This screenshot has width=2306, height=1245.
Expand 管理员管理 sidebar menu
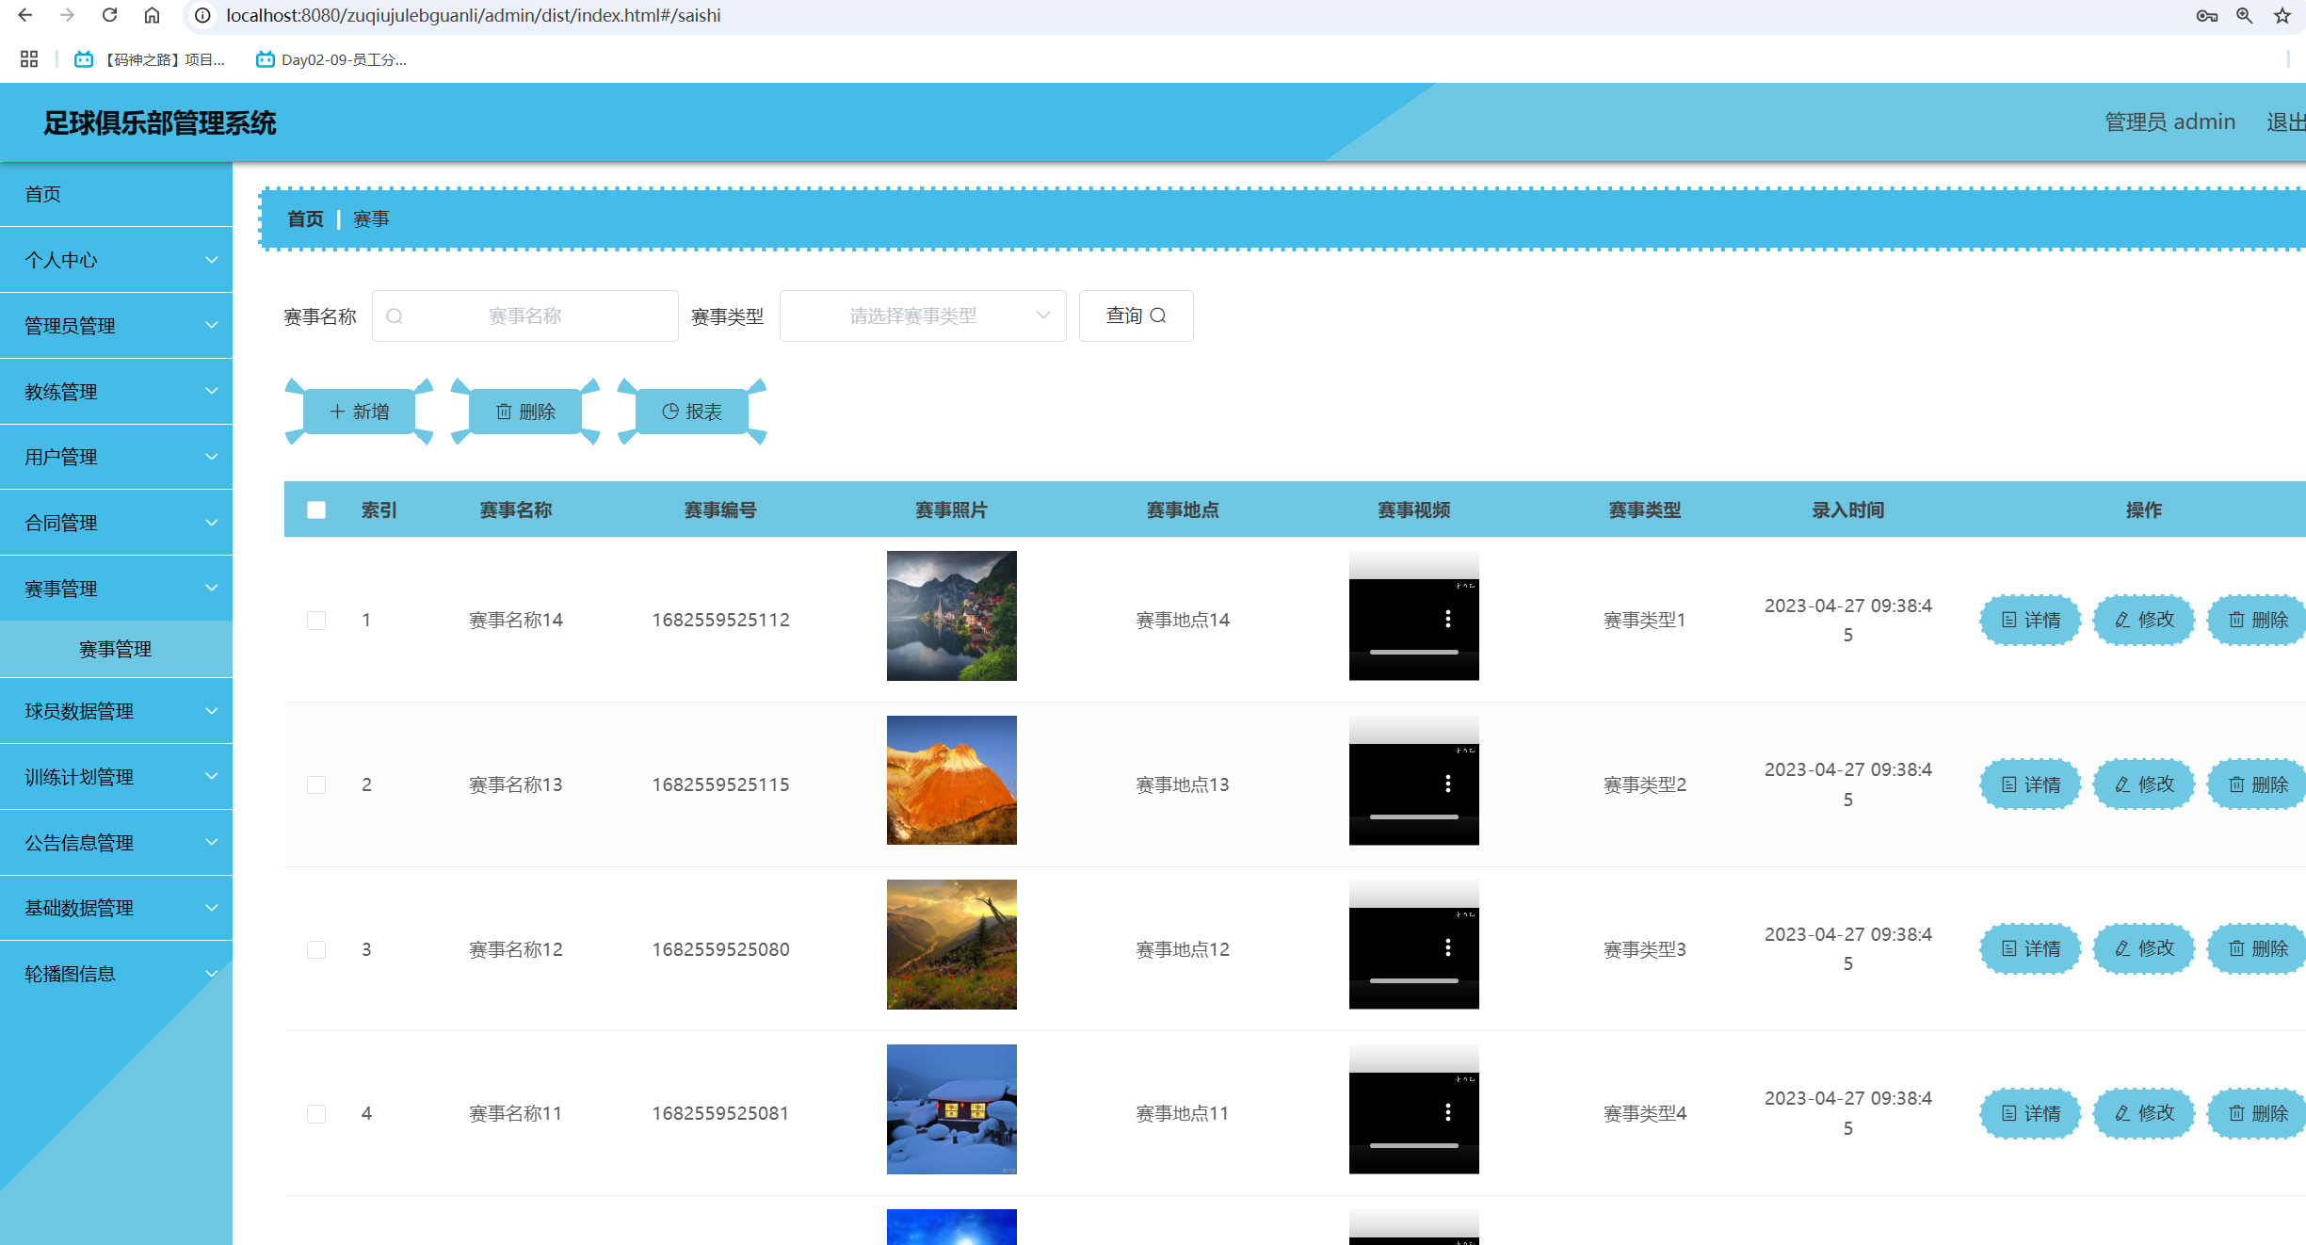point(116,326)
